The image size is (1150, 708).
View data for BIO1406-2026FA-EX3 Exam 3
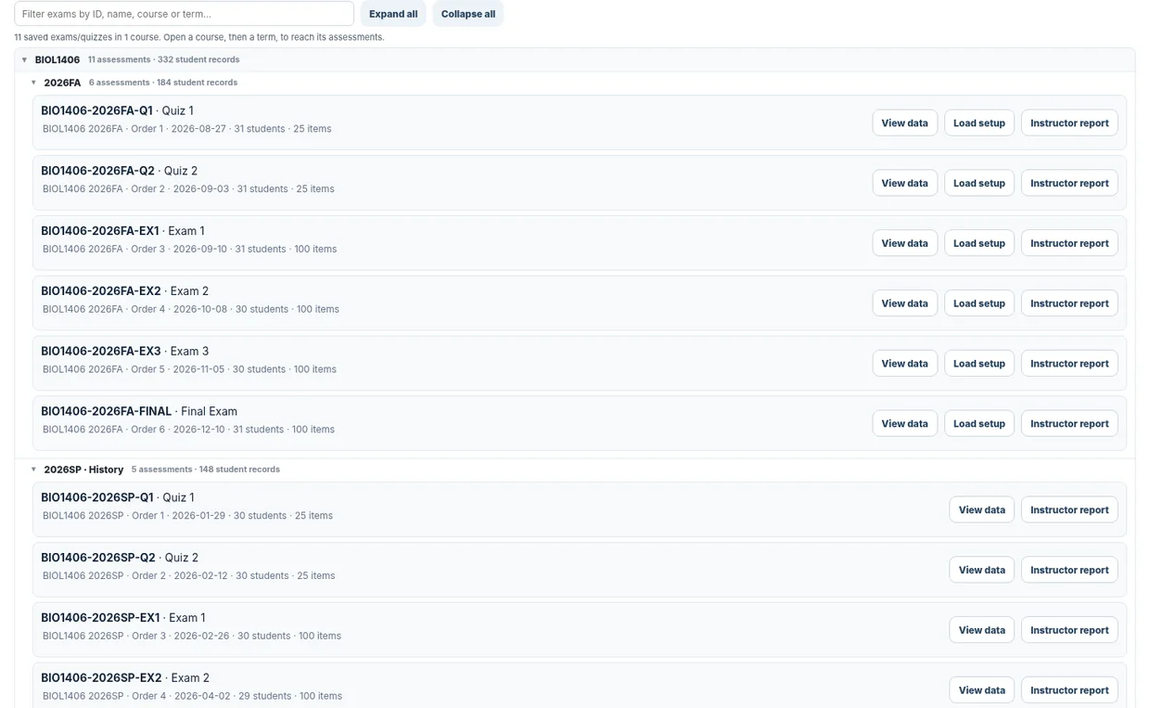point(904,364)
